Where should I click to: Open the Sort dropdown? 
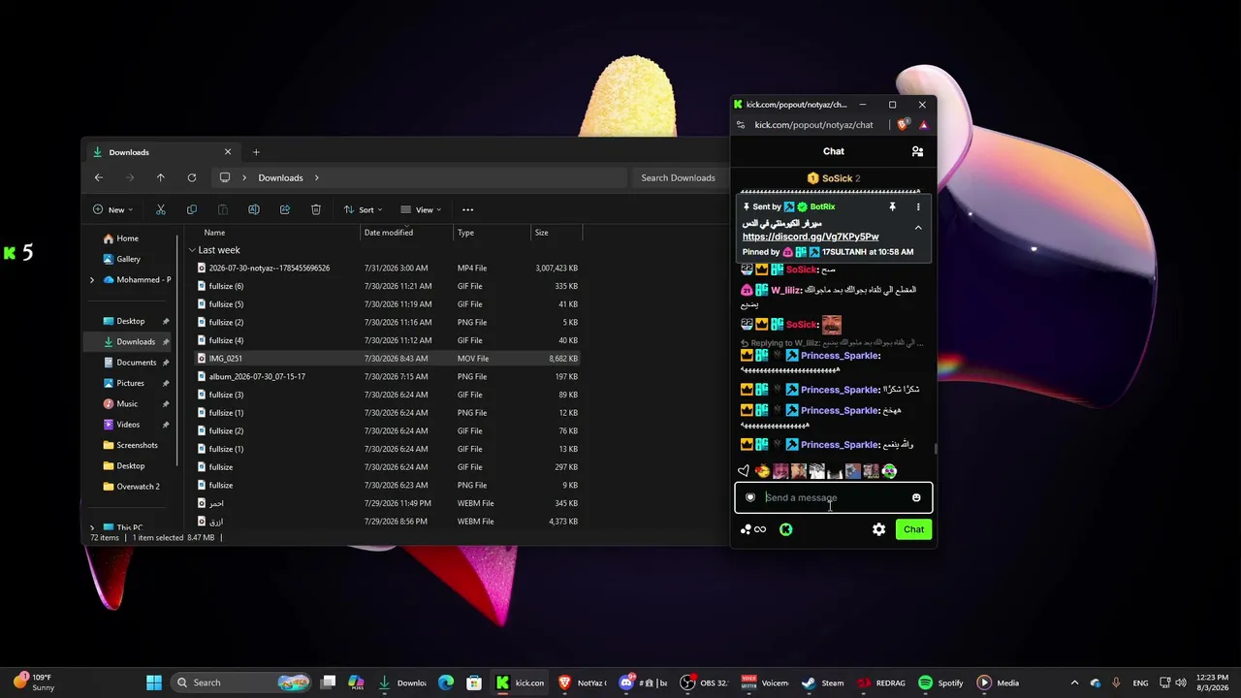pyautogui.click(x=363, y=209)
